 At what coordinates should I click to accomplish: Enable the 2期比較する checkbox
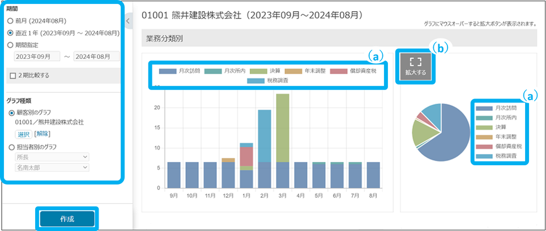(x=13, y=75)
